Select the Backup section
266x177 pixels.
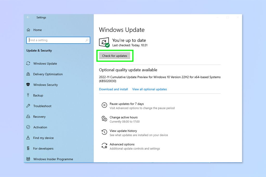click(x=38, y=95)
